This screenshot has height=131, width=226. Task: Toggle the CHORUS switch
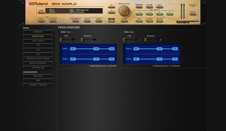click(x=149, y=21)
